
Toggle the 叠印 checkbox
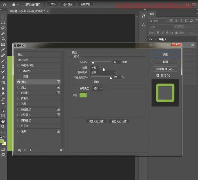92,82
